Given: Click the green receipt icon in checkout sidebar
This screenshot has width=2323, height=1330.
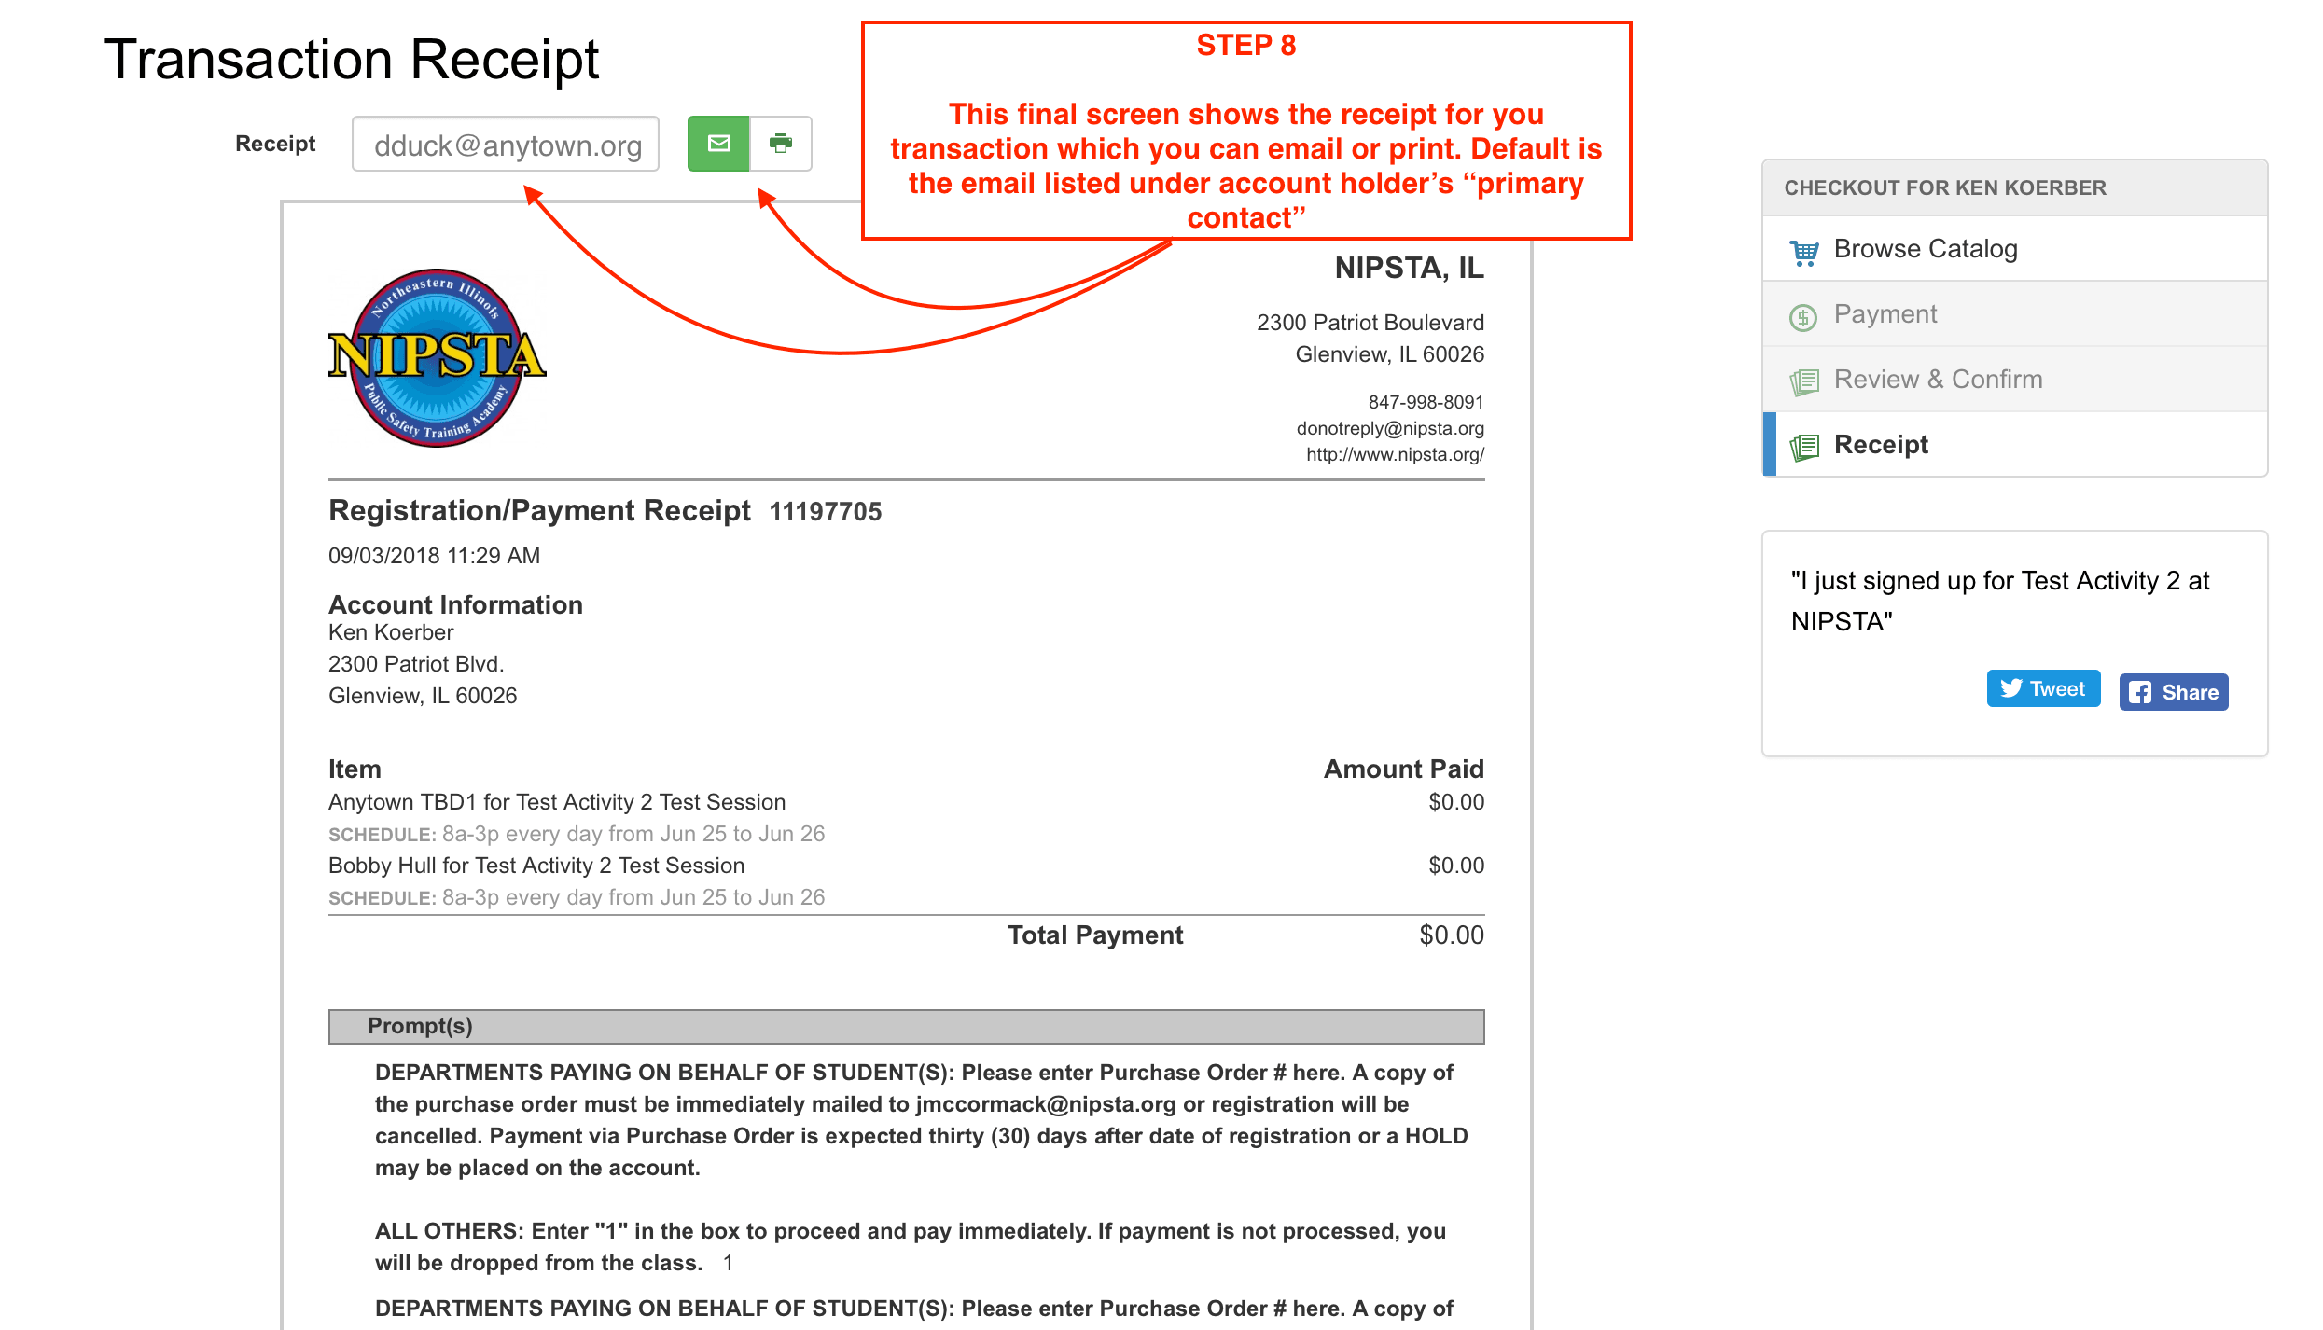Looking at the screenshot, I should tap(1804, 447).
